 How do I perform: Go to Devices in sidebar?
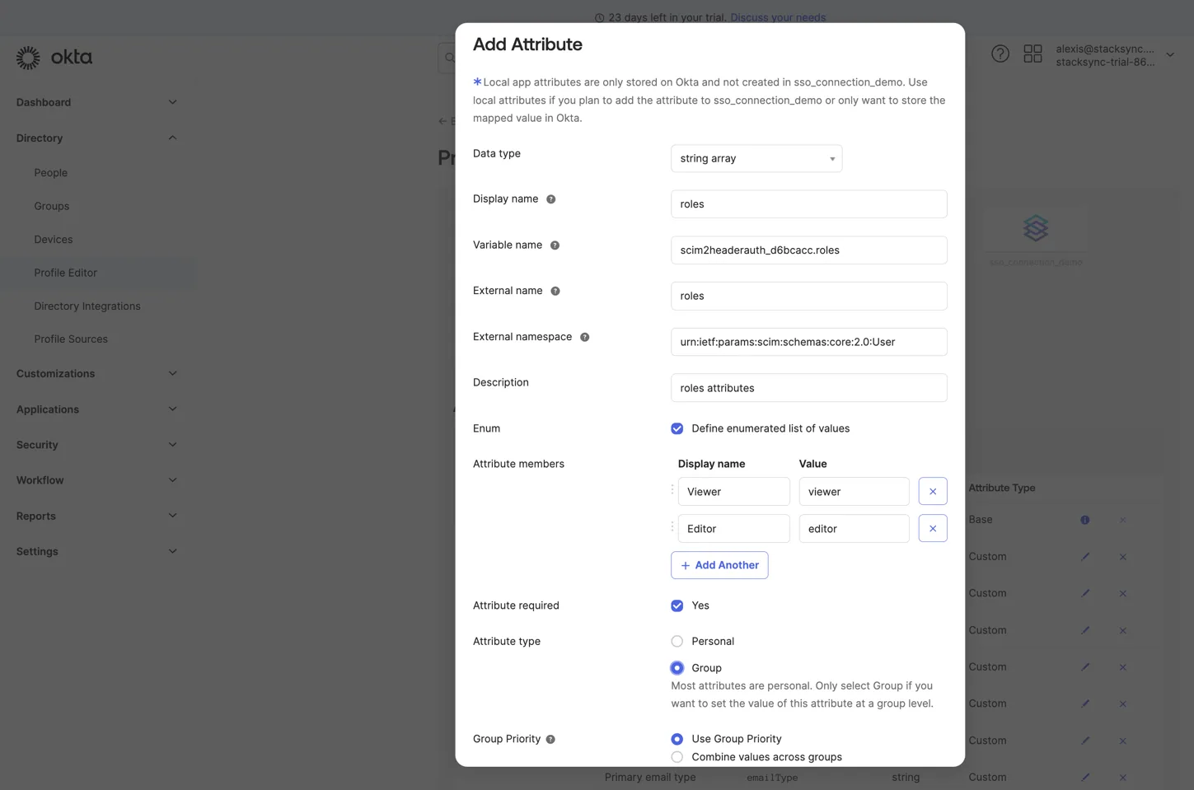54,240
